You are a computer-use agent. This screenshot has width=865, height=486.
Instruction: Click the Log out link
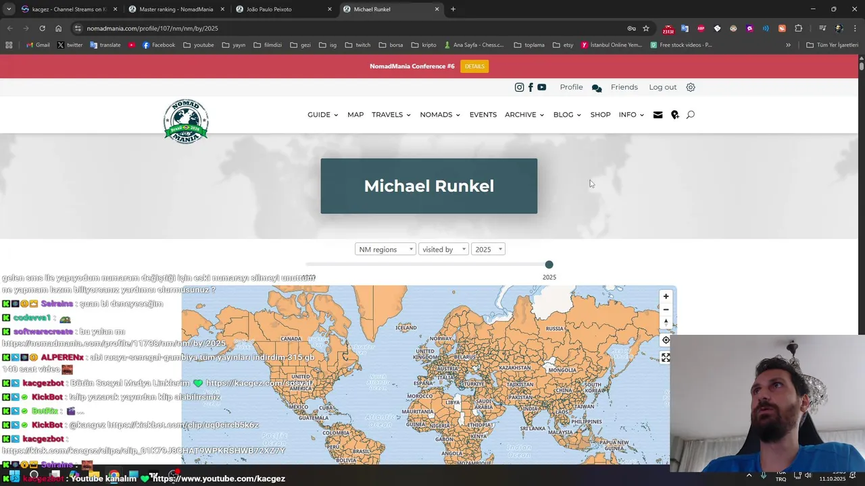click(x=663, y=87)
